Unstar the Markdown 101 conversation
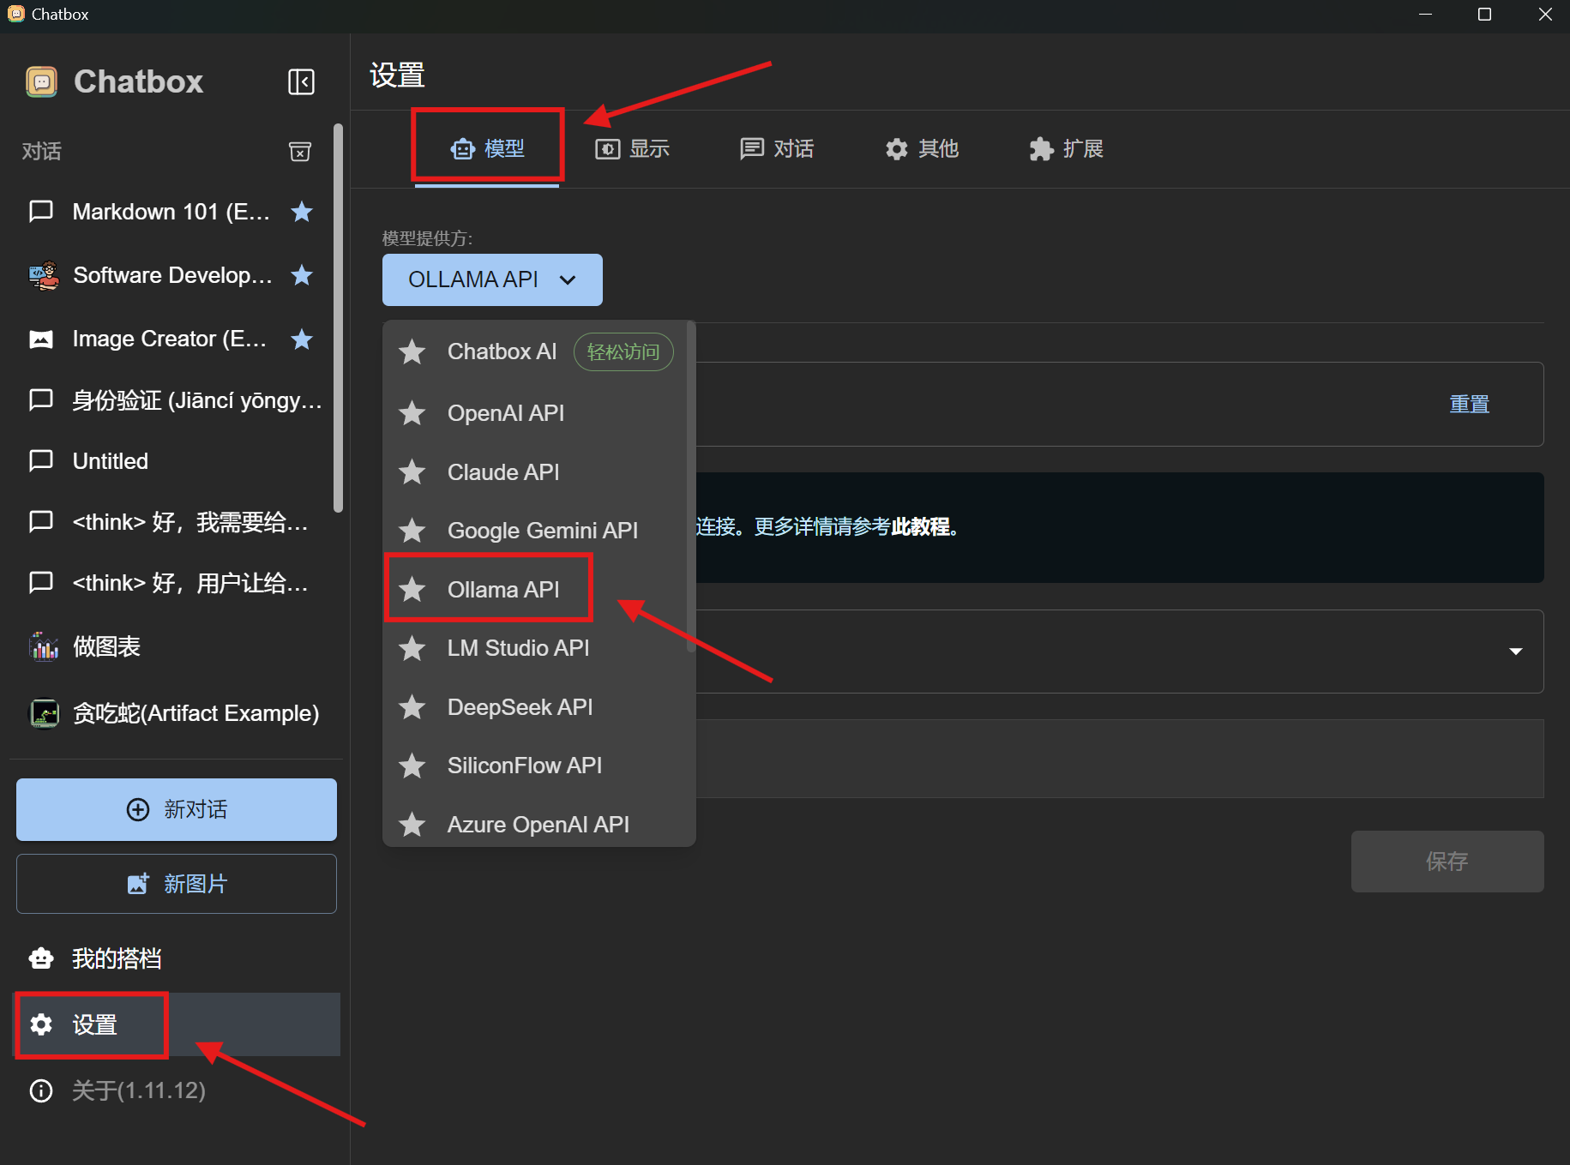 (x=302, y=212)
